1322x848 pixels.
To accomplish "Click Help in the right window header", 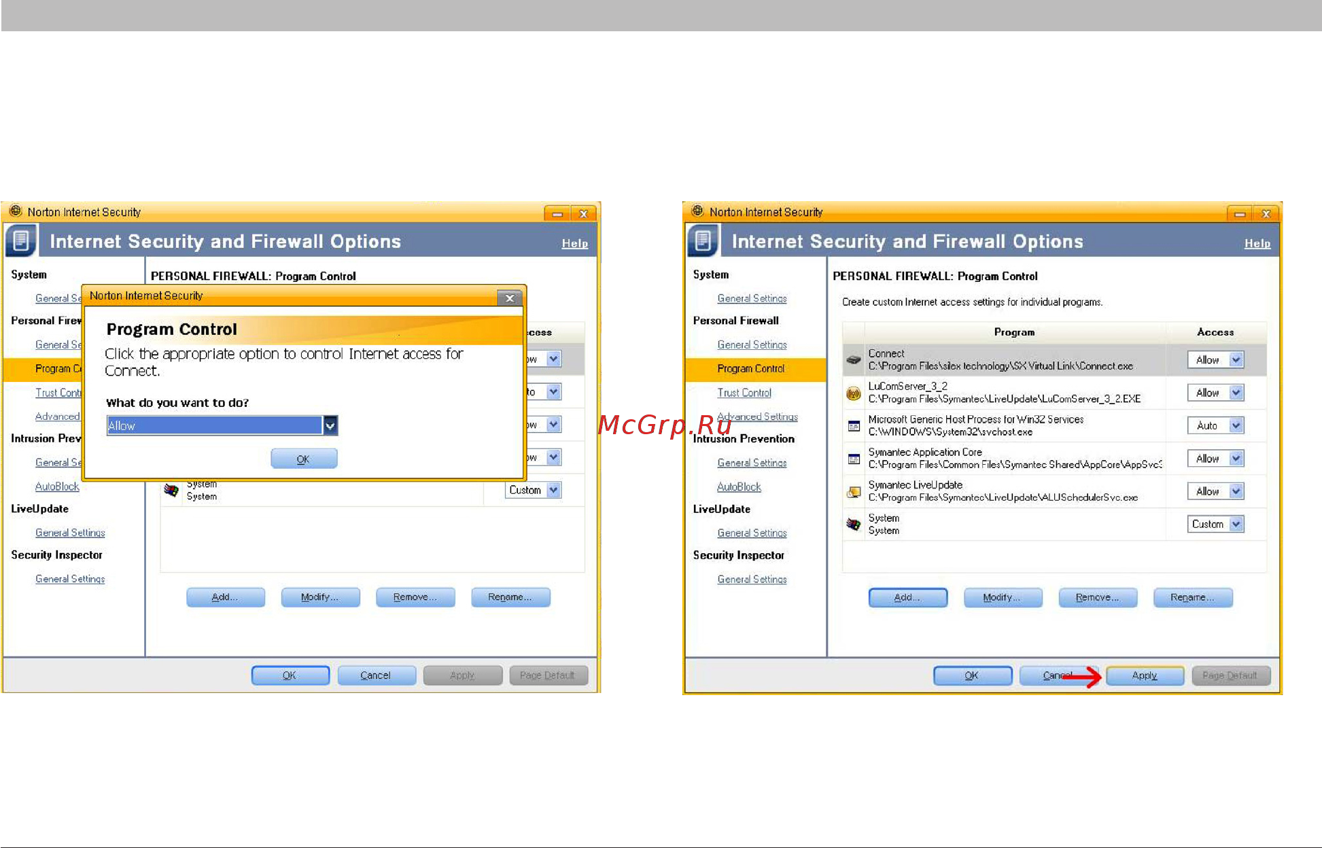I will [x=1257, y=243].
